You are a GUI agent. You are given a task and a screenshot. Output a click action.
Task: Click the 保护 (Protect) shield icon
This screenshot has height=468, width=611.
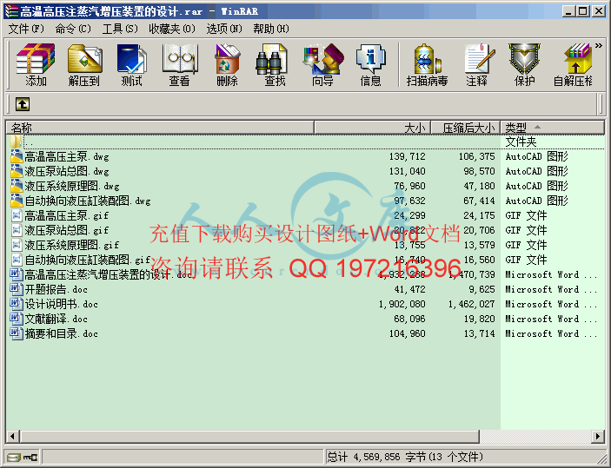coord(524,64)
